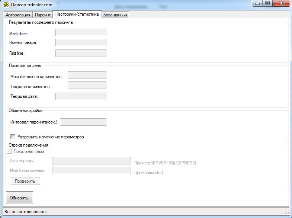Switch to the Авторизация tab

(x=18, y=15)
